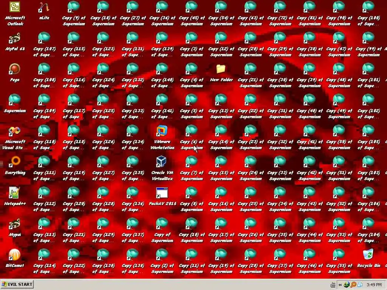Screen dimensions: 387x290
Task: Expand hidden tray icons with chevron
Action: coord(340,285)
